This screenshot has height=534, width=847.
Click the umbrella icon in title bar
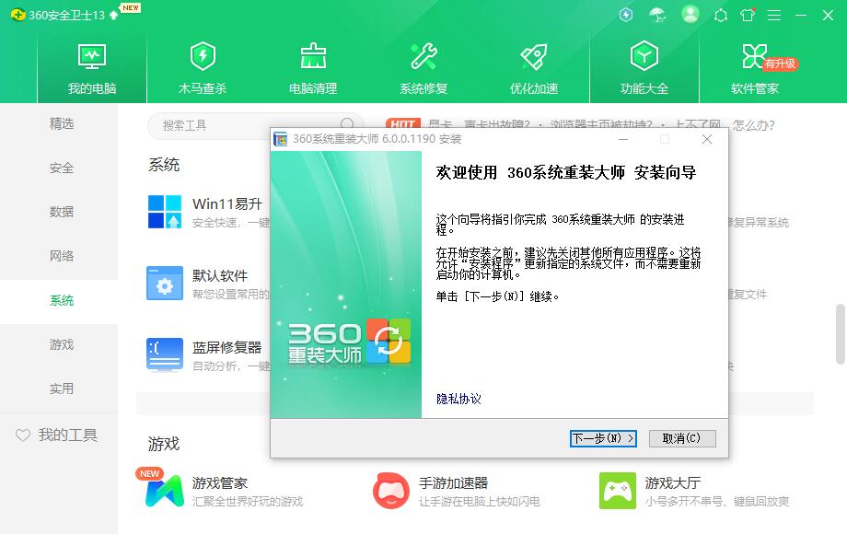[x=657, y=15]
